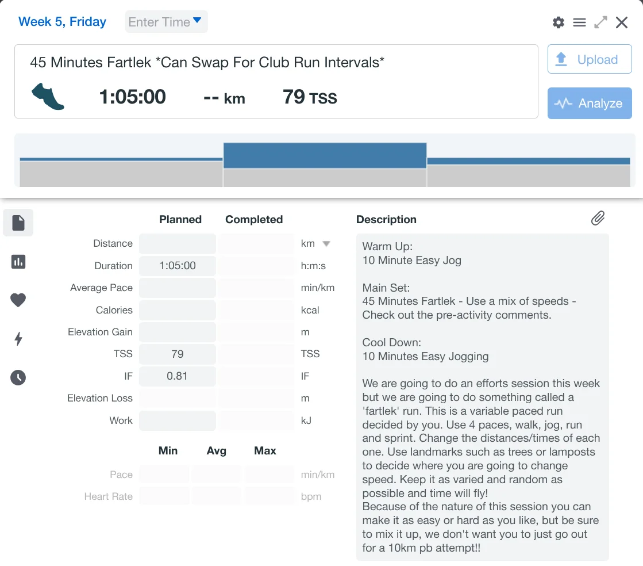Click the Upload button

[x=590, y=59]
